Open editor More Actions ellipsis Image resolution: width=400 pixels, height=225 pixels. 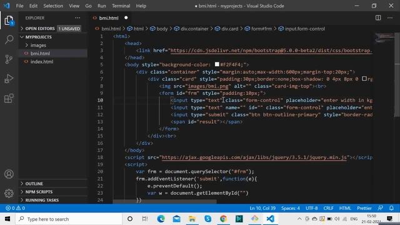pyautogui.click(x=390, y=18)
